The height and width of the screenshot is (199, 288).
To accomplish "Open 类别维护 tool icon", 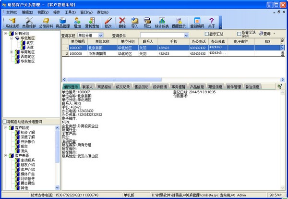I will point(29,23).
